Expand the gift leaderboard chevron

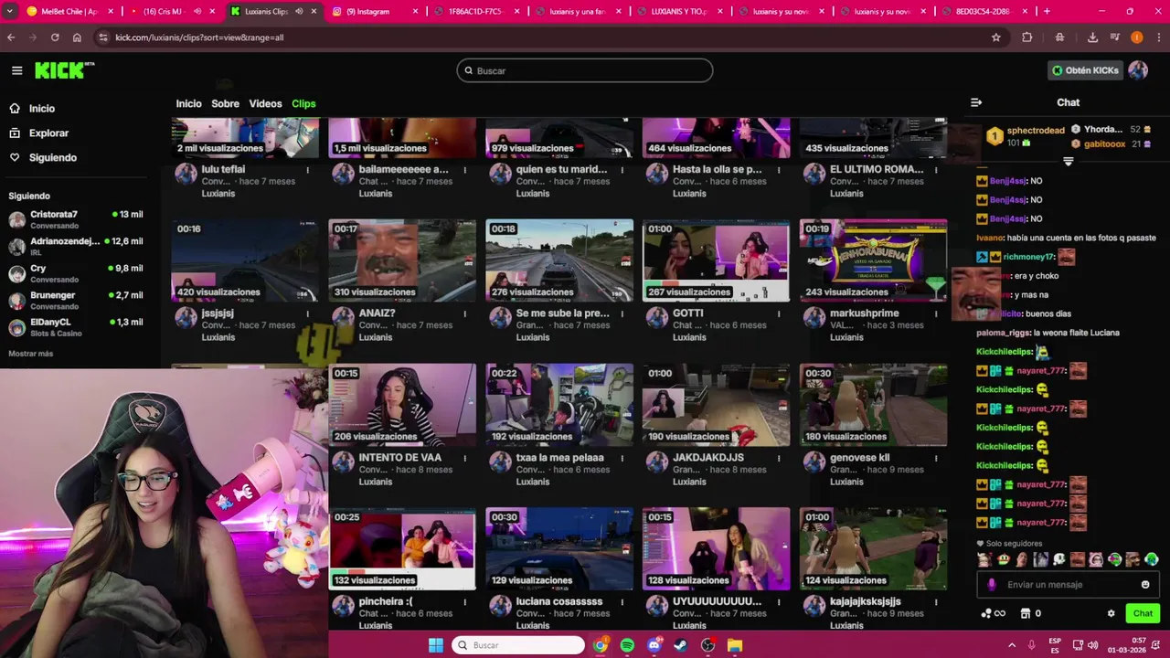coord(1068,161)
